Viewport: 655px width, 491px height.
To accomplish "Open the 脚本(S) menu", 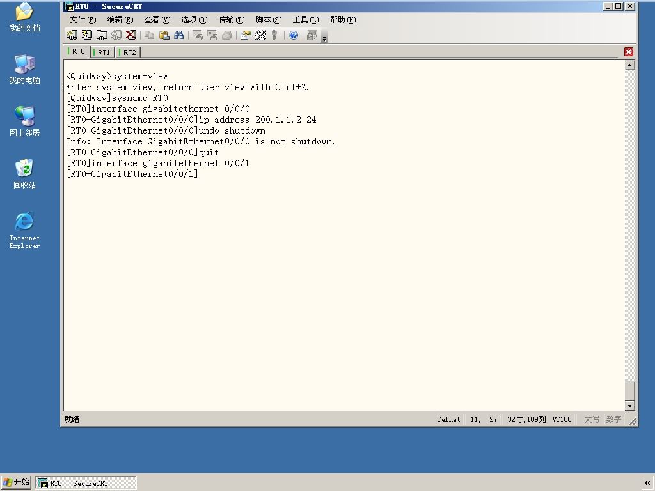I will (x=269, y=20).
